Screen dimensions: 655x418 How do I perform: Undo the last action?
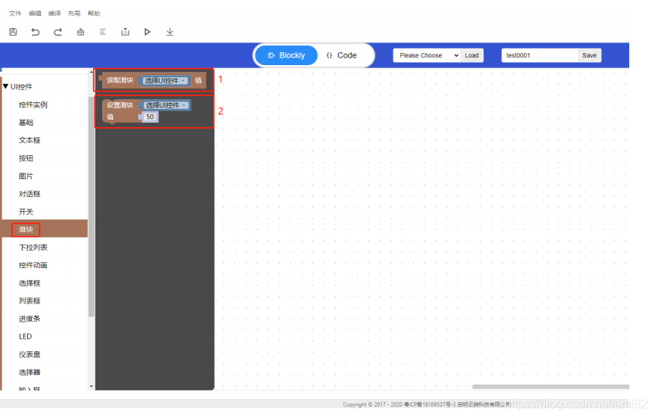[x=36, y=32]
